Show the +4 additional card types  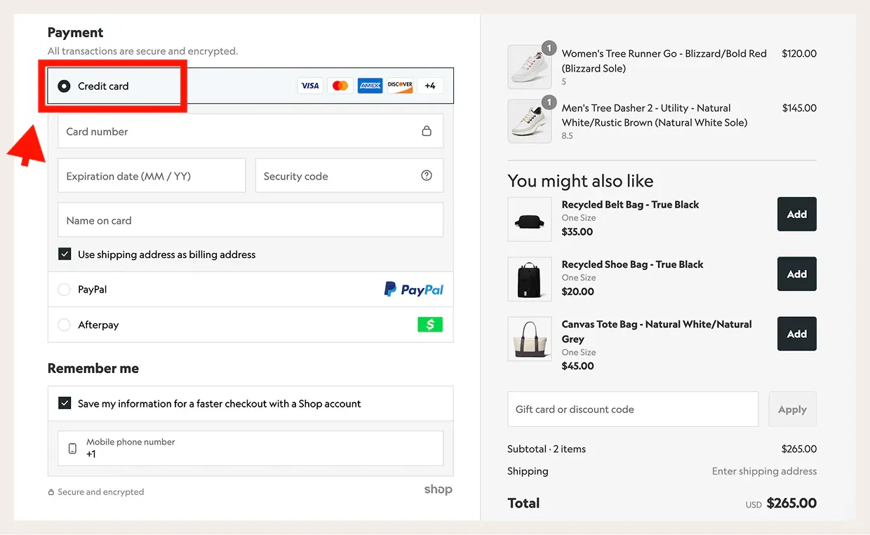[430, 86]
